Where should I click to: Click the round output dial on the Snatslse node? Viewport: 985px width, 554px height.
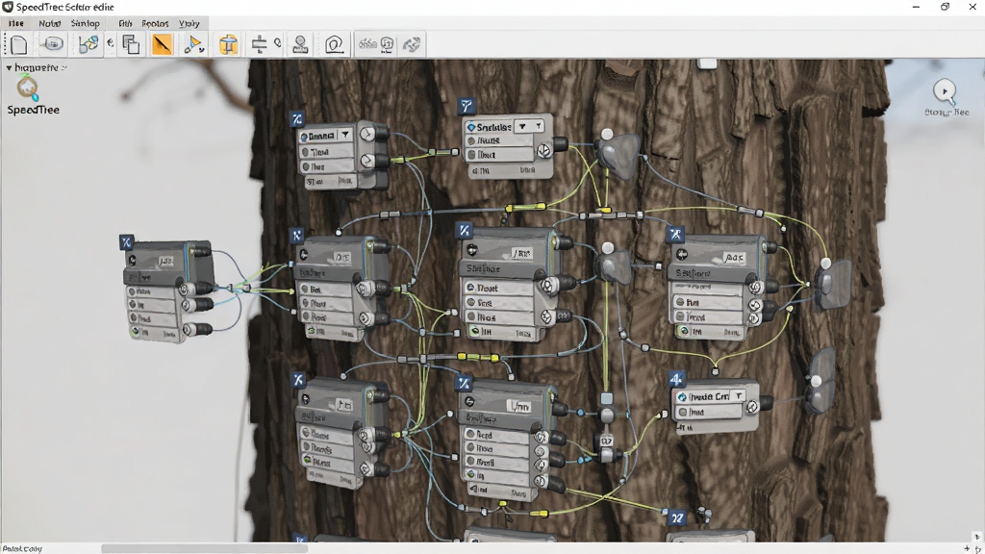point(544,151)
